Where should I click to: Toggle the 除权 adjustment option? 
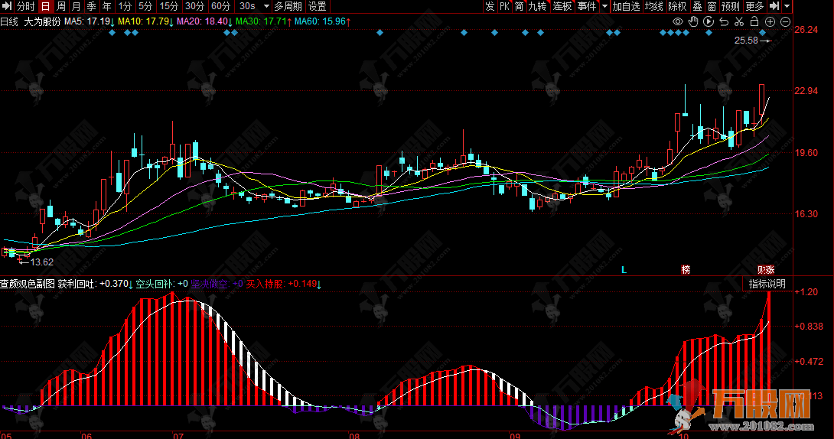coord(677,6)
